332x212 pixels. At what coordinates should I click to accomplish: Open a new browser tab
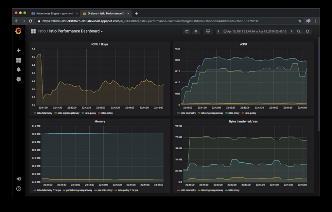(x=136, y=14)
